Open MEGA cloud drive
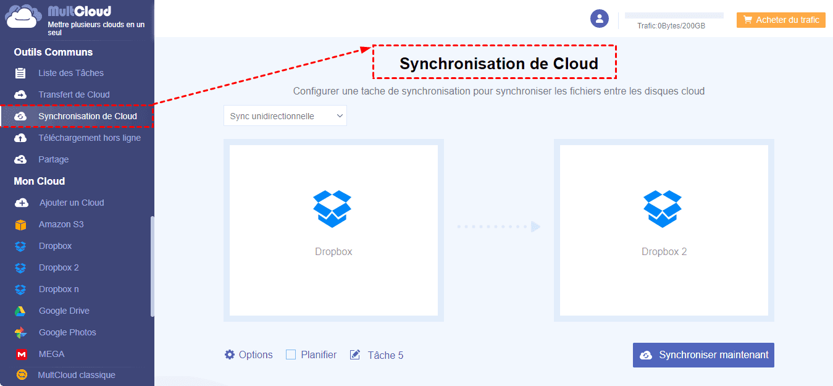 [x=52, y=354]
